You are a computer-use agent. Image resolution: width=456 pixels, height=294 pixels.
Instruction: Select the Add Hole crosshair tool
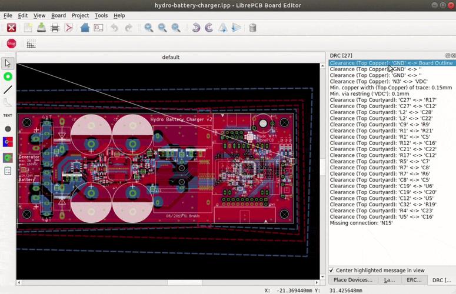(8, 129)
